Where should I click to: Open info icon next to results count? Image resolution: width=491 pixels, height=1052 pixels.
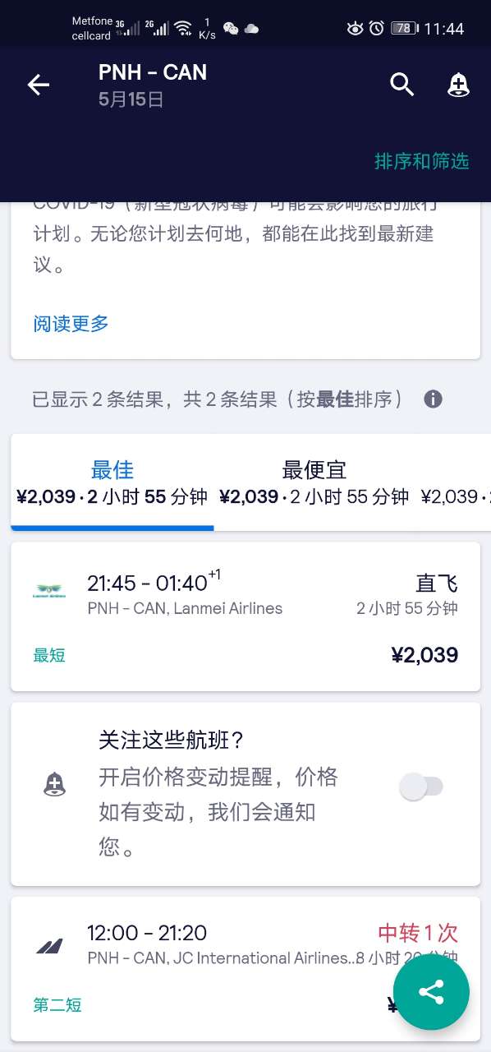tap(433, 399)
